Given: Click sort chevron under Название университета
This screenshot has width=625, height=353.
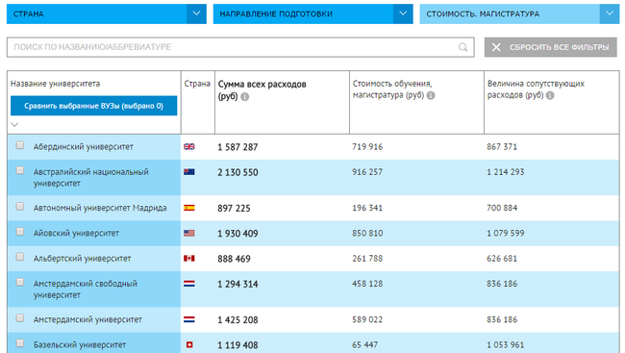Looking at the screenshot, I should coord(14,125).
